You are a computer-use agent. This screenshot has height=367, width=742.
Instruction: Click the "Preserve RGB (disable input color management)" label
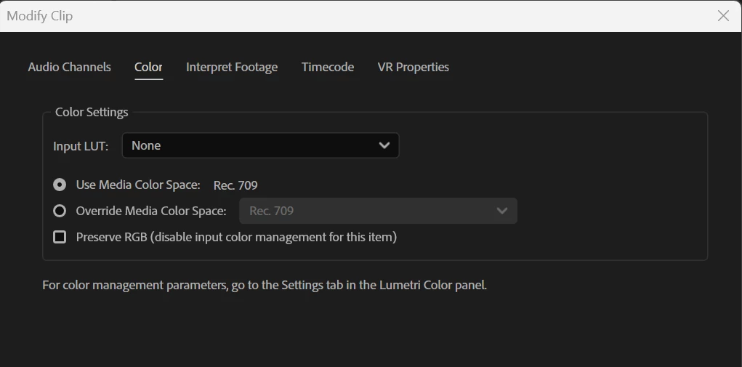click(x=236, y=237)
